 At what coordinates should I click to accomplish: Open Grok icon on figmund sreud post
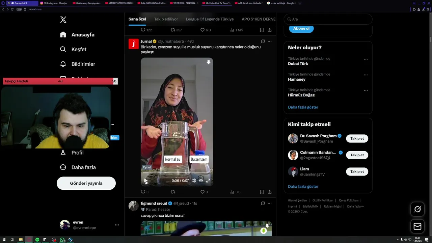263,203
